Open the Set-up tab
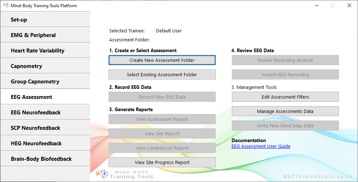The image size is (358, 182). click(x=45, y=20)
